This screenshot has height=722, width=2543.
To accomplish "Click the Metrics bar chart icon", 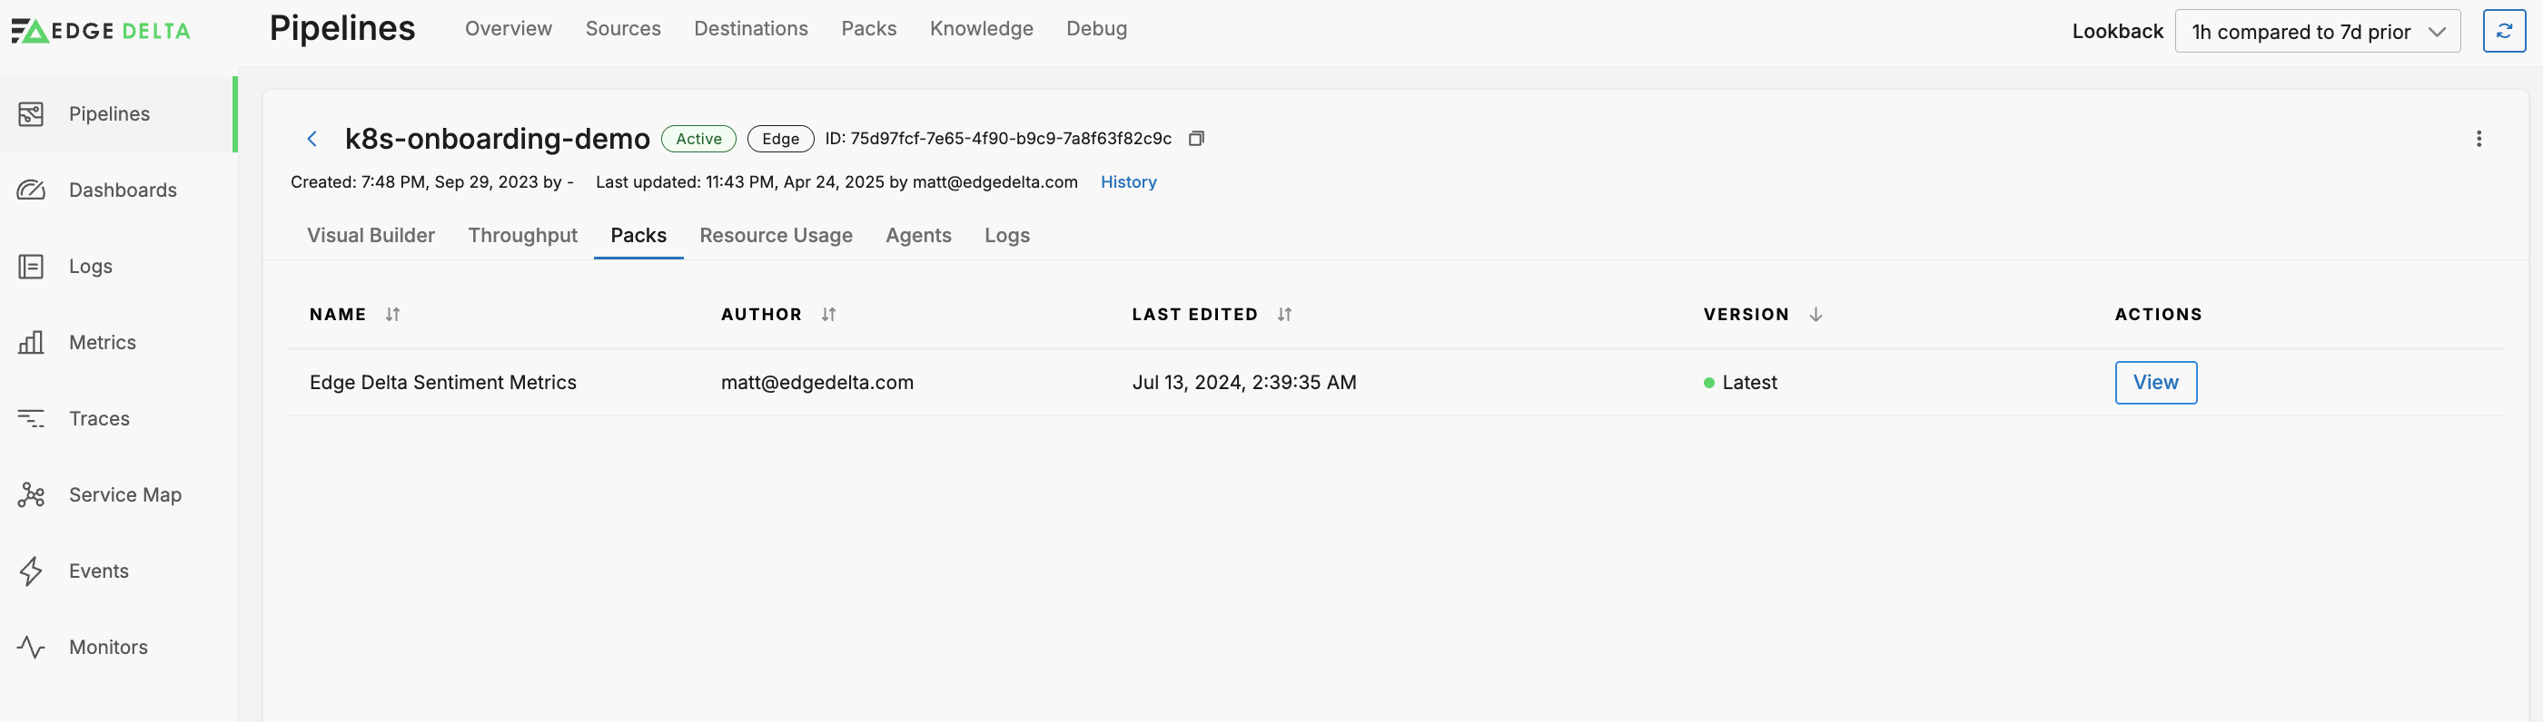I will (31, 342).
